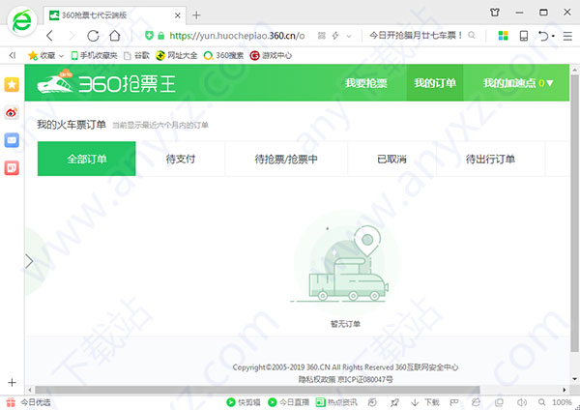Expand the 收藏 favorites dropdown
Screen dimensions: 580x410
pos(62,56)
